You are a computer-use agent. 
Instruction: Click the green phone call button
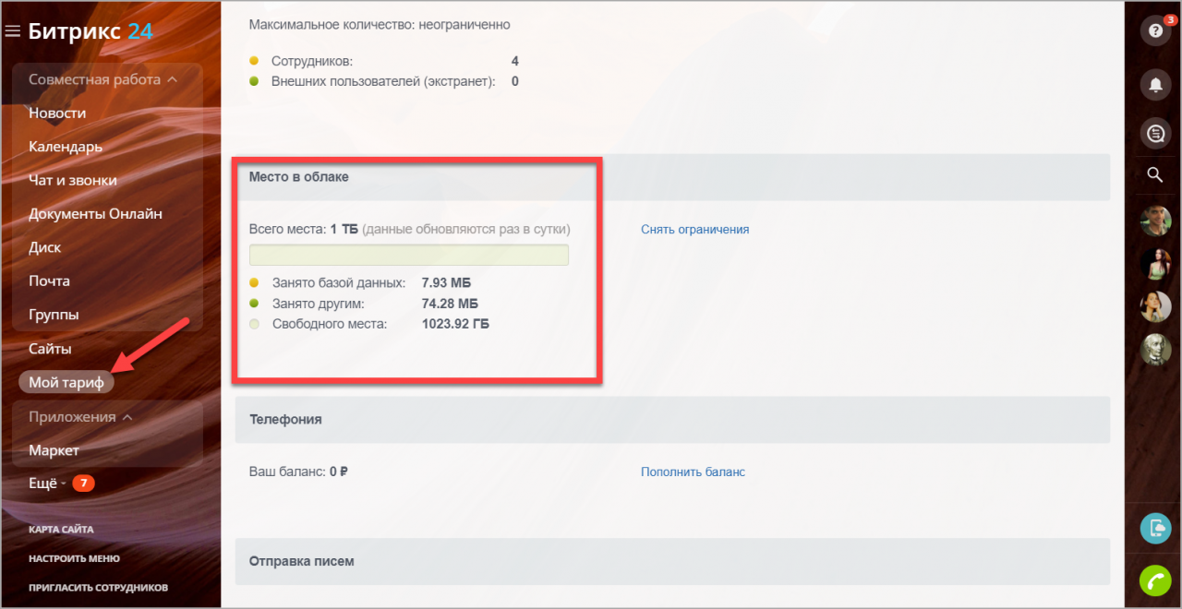click(1155, 580)
